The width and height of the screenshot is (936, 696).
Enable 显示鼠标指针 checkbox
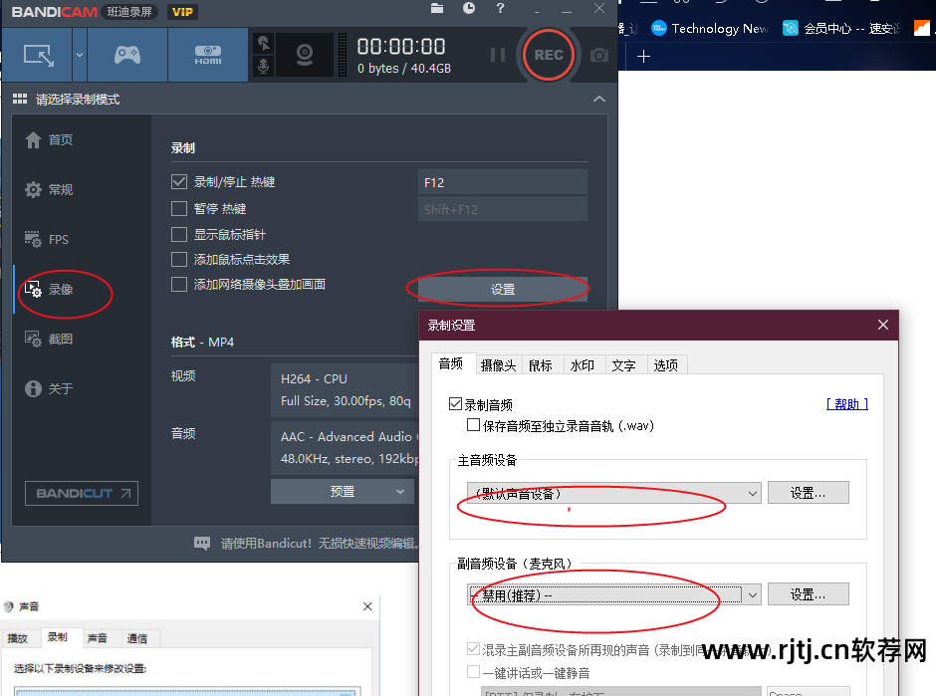point(179,234)
